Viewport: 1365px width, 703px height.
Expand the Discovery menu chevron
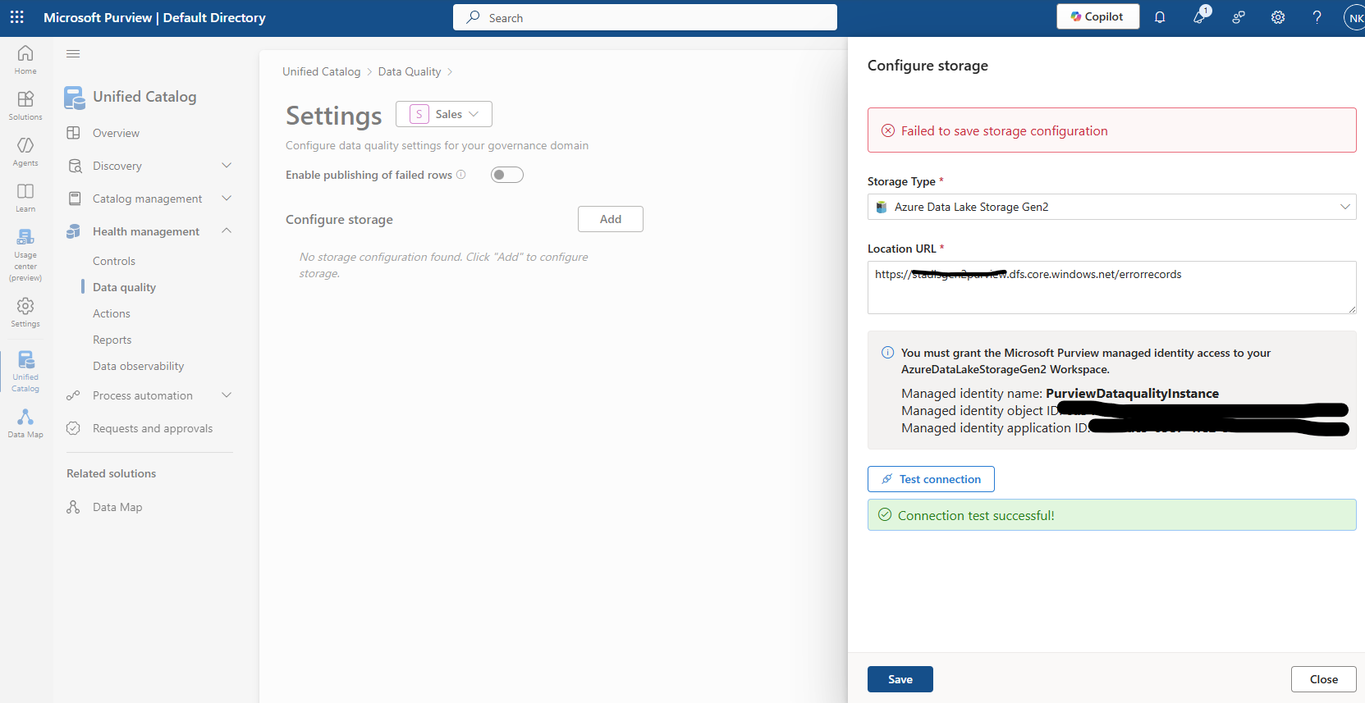click(x=227, y=166)
